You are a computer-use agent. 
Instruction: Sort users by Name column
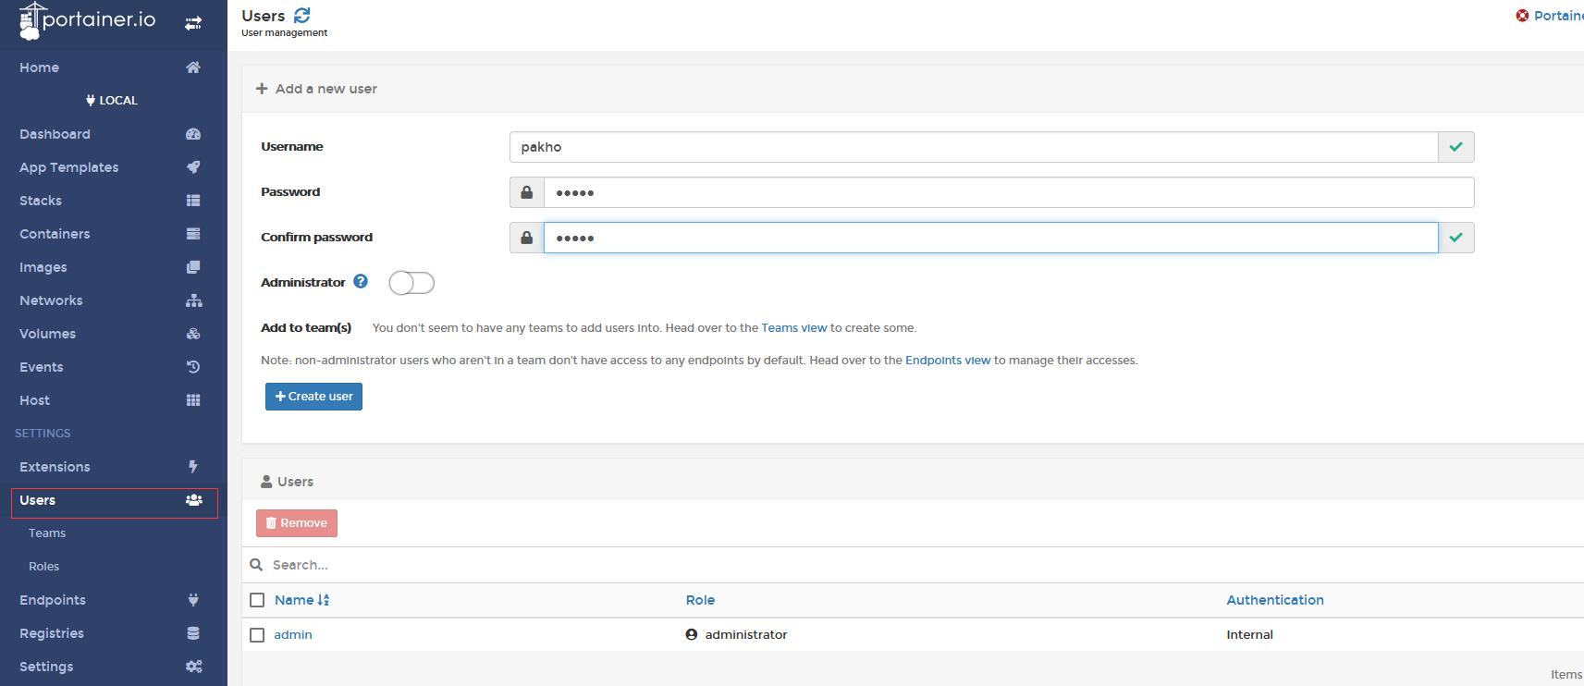click(x=301, y=600)
